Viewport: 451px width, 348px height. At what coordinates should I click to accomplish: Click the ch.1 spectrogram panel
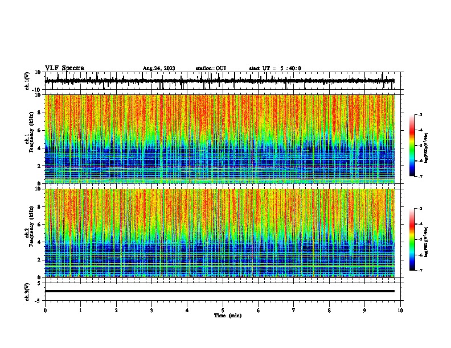(x=220, y=139)
